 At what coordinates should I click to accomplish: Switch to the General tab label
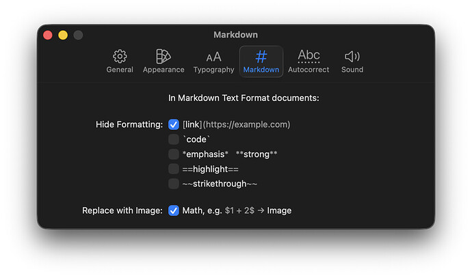coord(120,70)
